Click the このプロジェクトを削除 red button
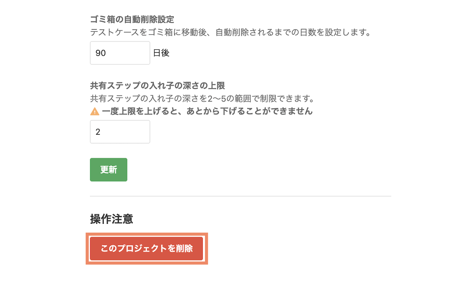Viewport: 461px width, 288px height. (x=147, y=249)
